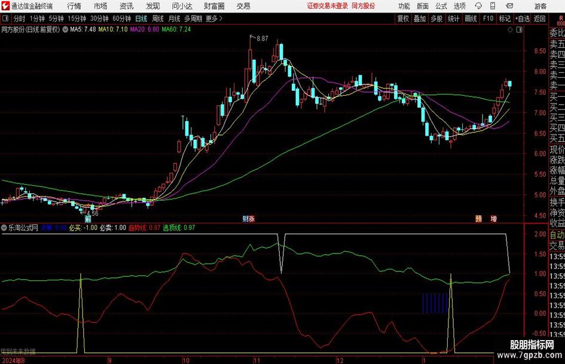Click the MA20: 6.80 indicator value
The width and height of the screenshot is (565, 364).
(145, 29)
